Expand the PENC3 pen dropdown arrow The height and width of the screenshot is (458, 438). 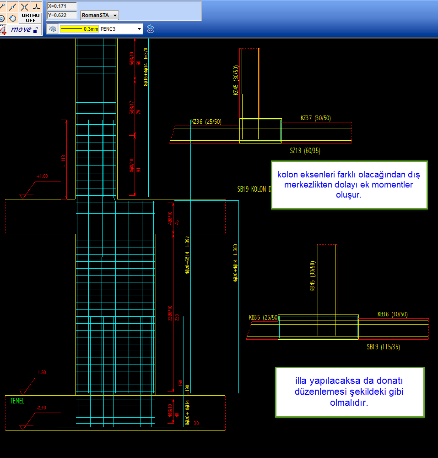[x=140, y=29]
